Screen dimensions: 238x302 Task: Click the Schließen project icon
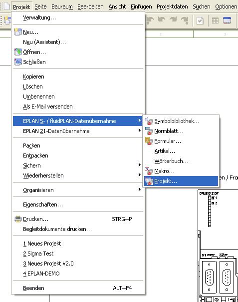coord(18,62)
